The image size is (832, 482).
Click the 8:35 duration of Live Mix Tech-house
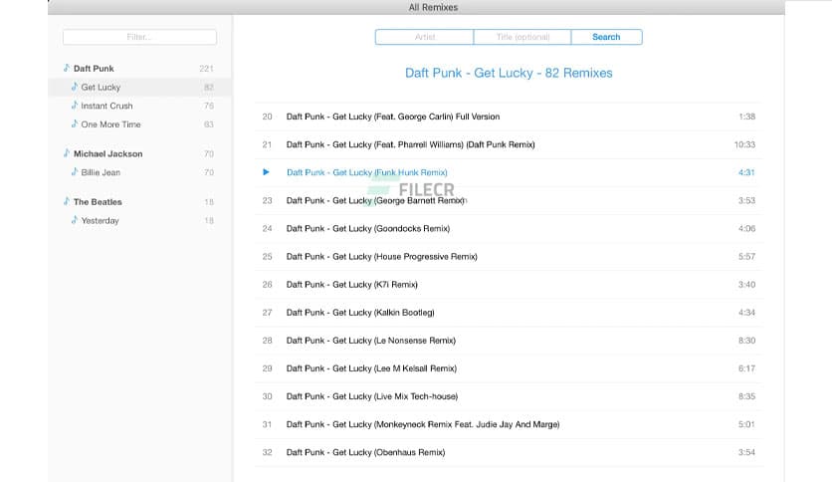coord(746,396)
